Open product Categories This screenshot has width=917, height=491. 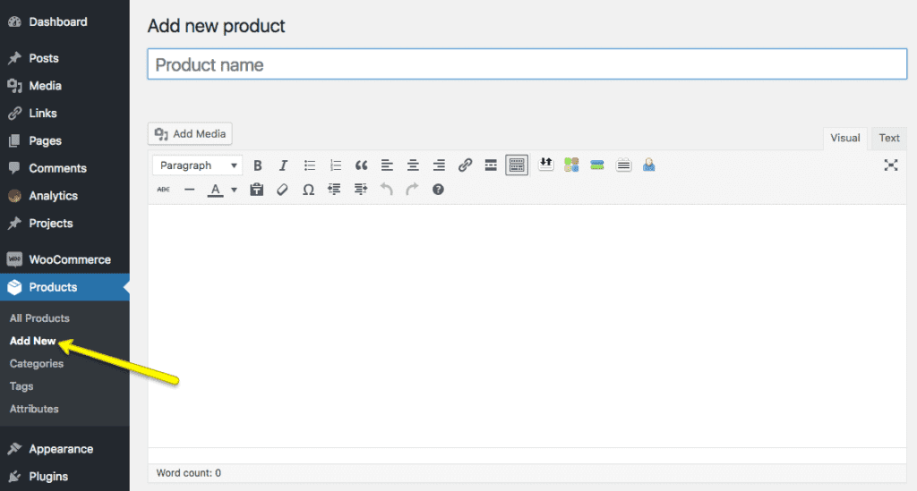[x=36, y=364]
